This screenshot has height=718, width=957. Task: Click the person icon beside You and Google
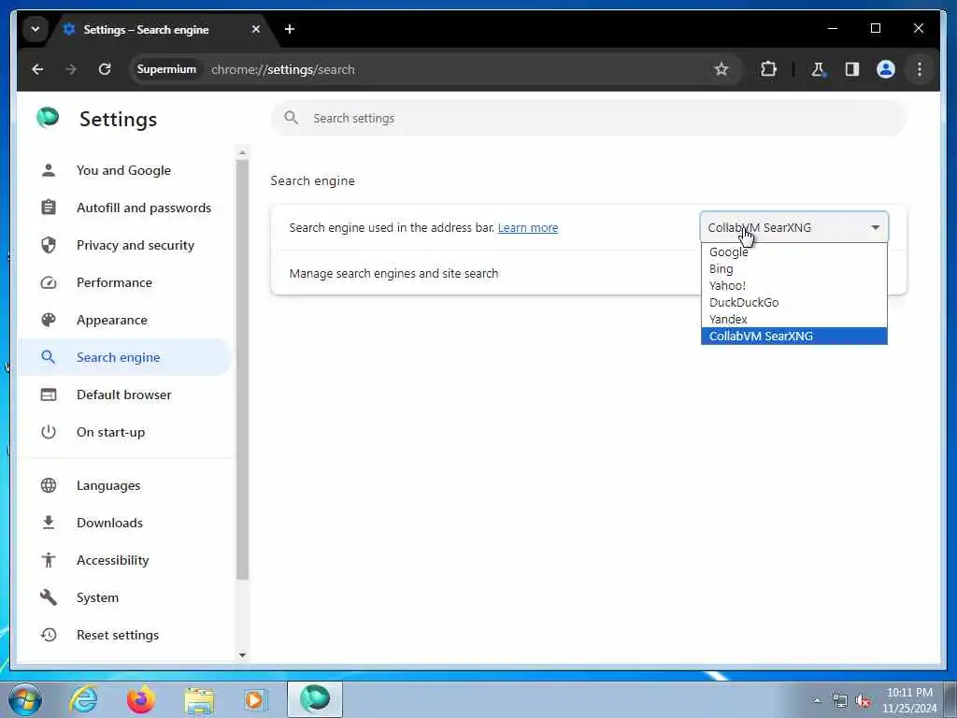[49, 170]
